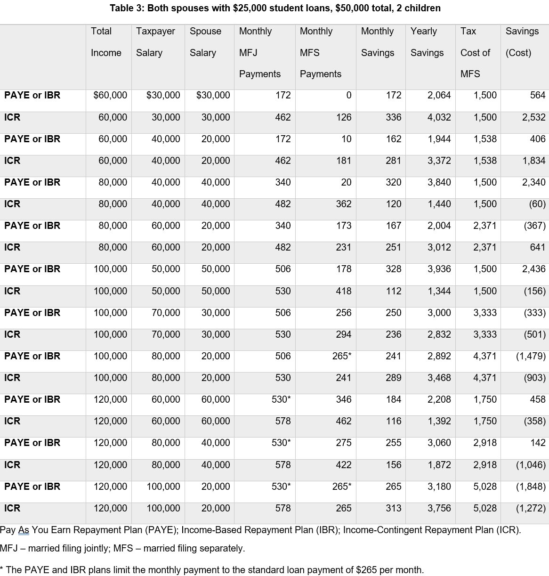The height and width of the screenshot is (576, 549).
Task: Click the Monthly MFJ Payments header
Action: tap(259, 52)
